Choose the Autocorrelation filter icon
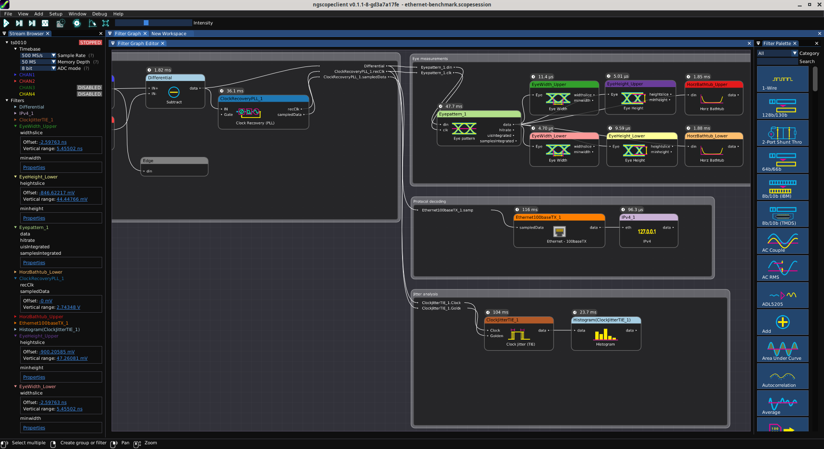This screenshot has height=449, width=824. [782, 377]
